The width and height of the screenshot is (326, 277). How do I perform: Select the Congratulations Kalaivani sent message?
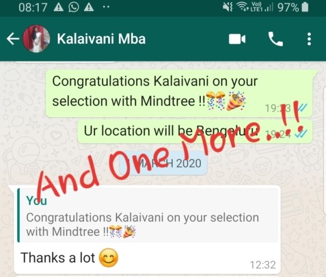pos(179,94)
